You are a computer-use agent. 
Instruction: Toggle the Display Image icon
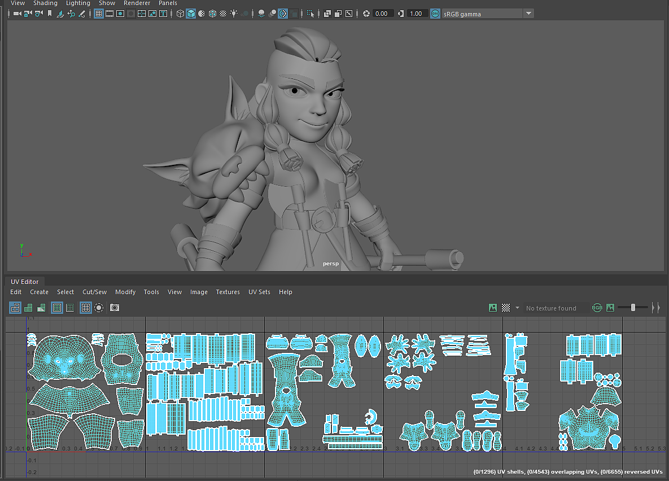(x=493, y=308)
